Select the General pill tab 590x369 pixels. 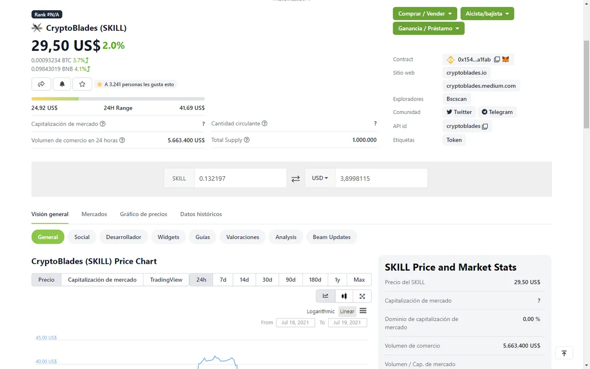click(48, 237)
